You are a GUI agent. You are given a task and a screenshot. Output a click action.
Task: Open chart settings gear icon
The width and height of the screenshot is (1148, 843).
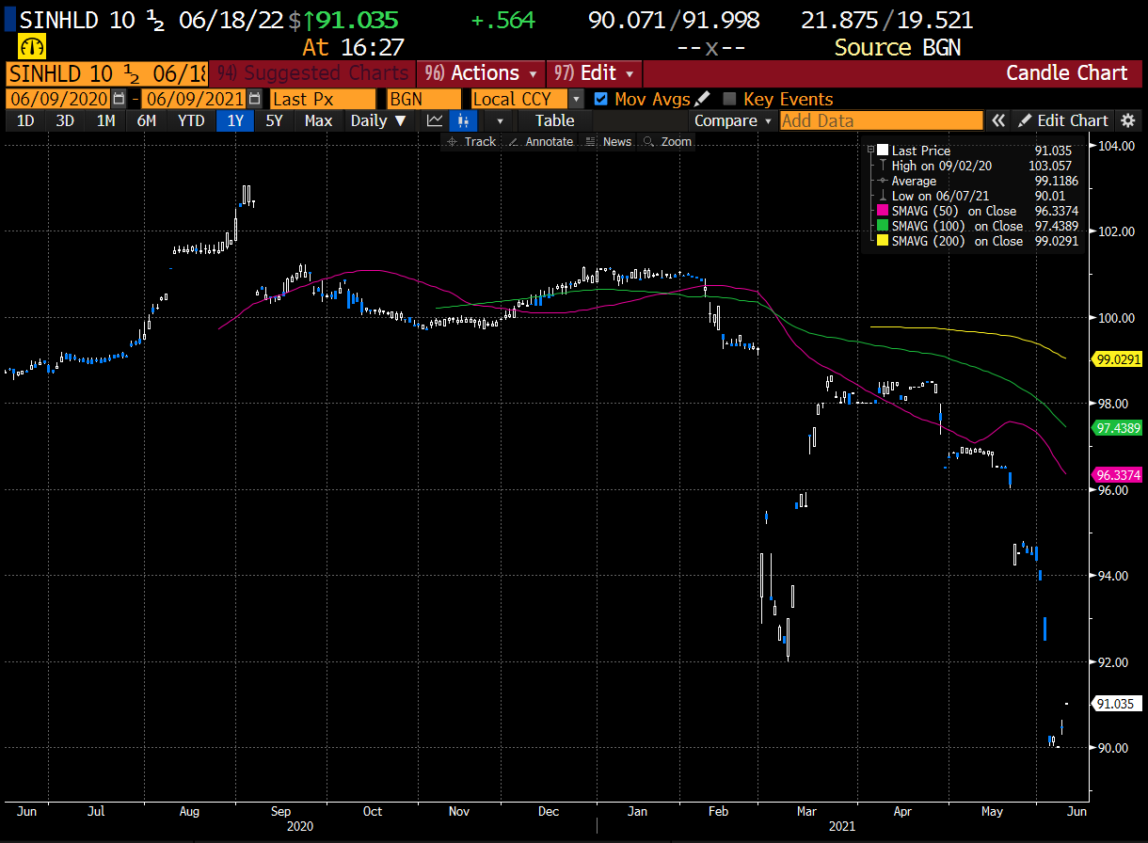click(x=1127, y=120)
